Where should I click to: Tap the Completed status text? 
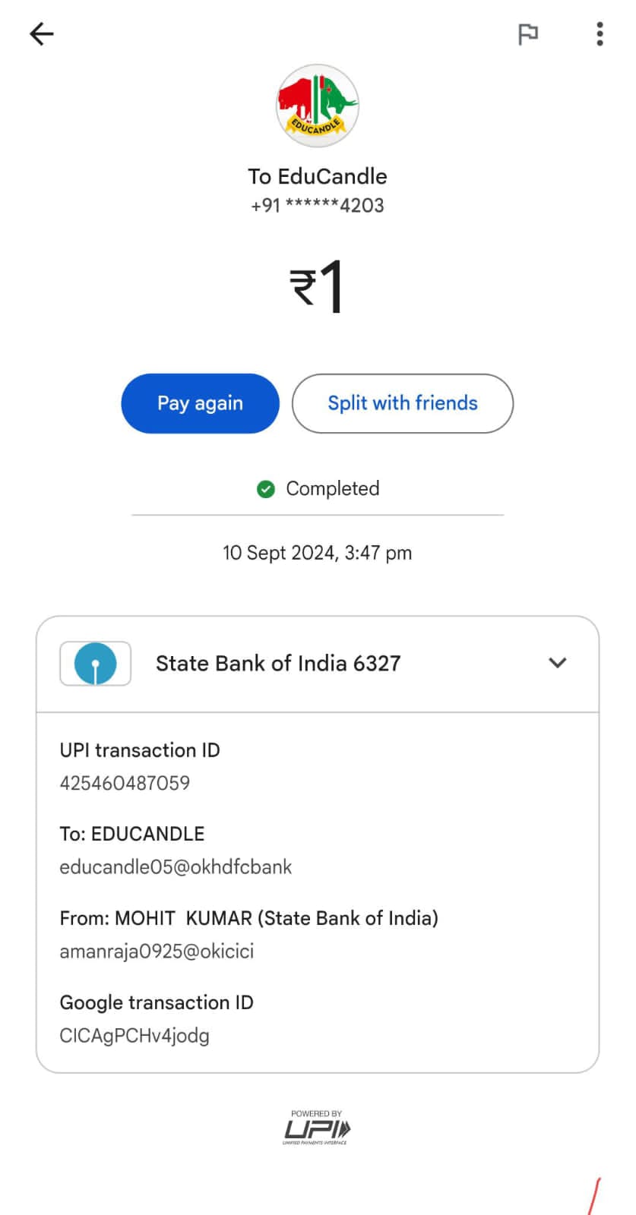click(x=332, y=489)
